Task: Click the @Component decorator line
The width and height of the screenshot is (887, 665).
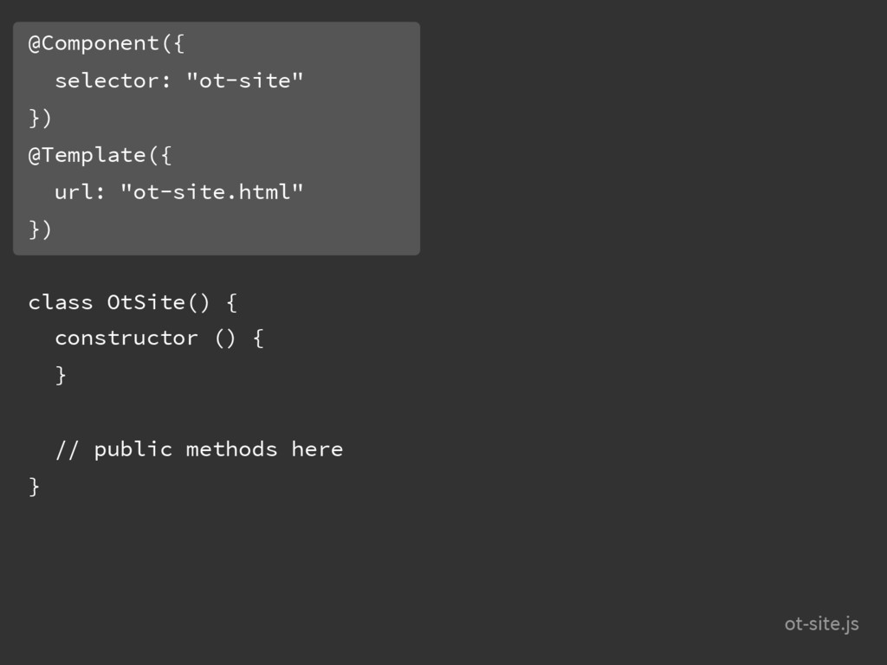Action: point(107,43)
